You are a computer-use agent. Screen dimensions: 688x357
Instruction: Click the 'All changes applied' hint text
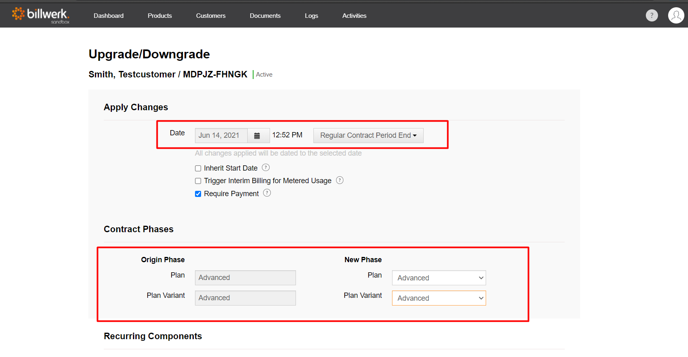tap(278, 153)
